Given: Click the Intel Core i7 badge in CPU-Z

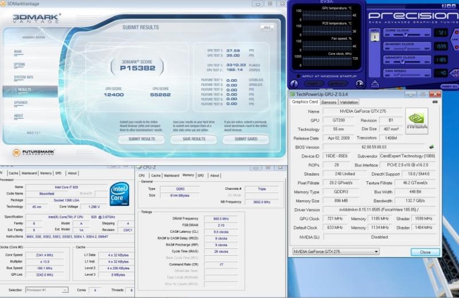Looking at the screenshot, I should (x=119, y=194).
